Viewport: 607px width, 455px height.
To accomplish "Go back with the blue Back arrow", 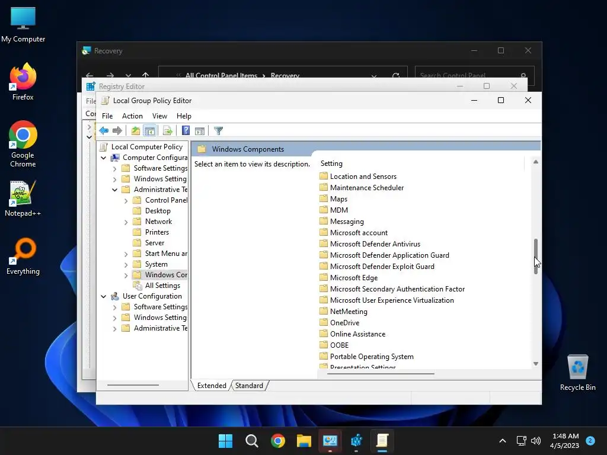I will [x=104, y=131].
